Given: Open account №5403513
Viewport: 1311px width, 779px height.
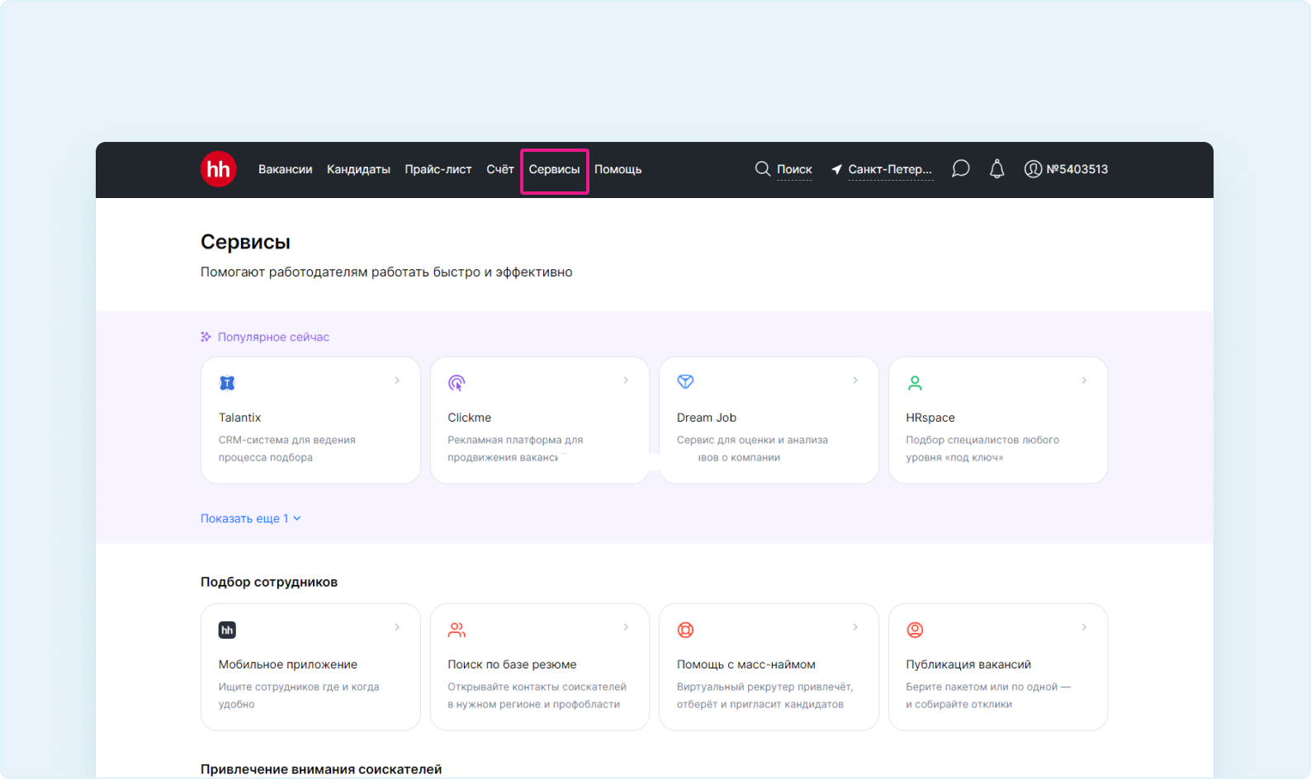Looking at the screenshot, I should [x=1077, y=169].
